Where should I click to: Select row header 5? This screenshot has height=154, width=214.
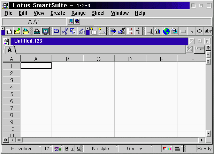[x=12, y=94]
